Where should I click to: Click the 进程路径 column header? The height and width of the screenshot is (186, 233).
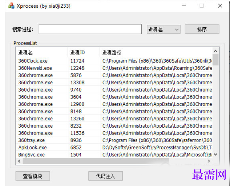click(156, 53)
